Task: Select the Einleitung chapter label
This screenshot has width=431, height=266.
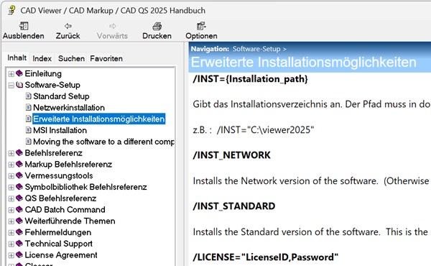Action: point(43,74)
